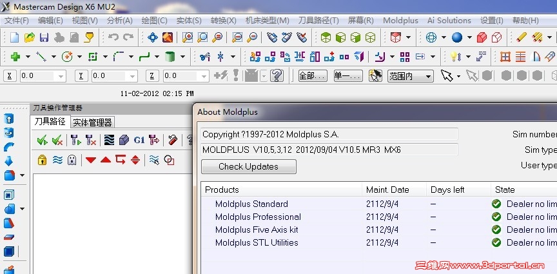Expand dropdown arrow beside create line icon

click(x=54, y=57)
